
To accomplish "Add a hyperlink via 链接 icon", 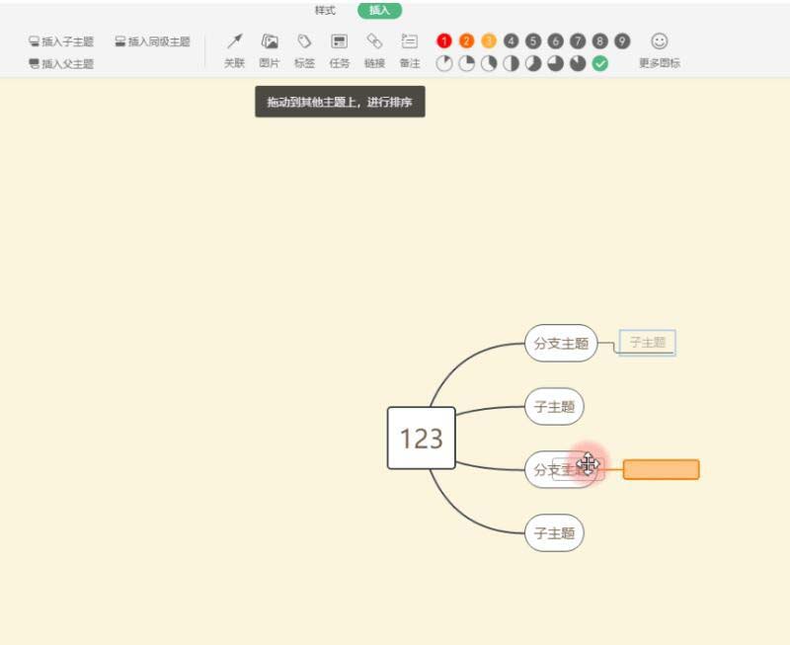I will click(x=374, y=41).
